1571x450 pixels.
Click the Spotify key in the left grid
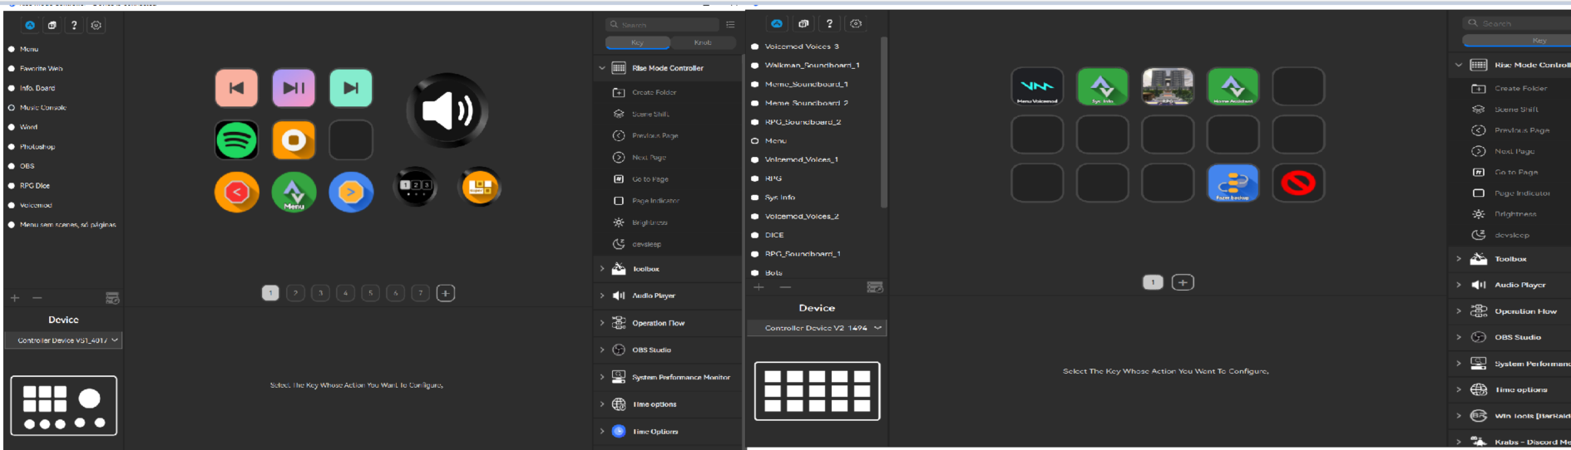(236, 140)
